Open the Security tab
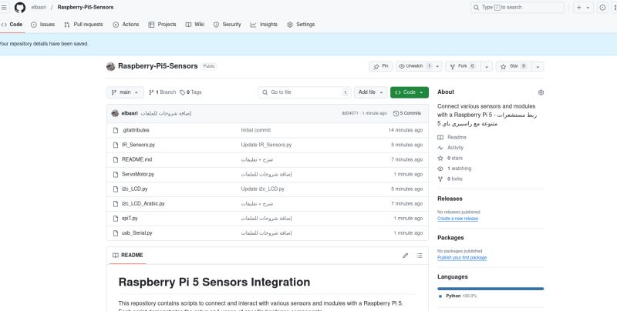 point(227,25)
